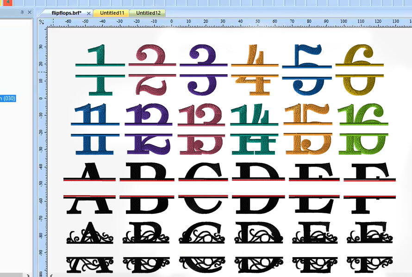
Task: Pin the left docked panel
Action: (x=22, y=12)
